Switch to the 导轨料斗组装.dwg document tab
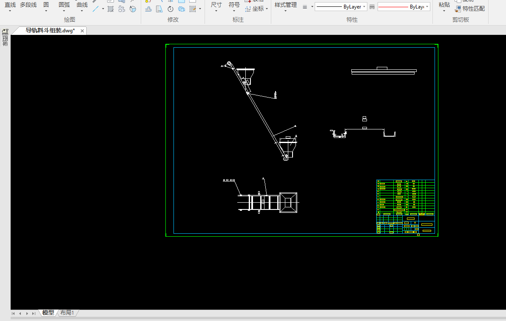 (50, 31)
